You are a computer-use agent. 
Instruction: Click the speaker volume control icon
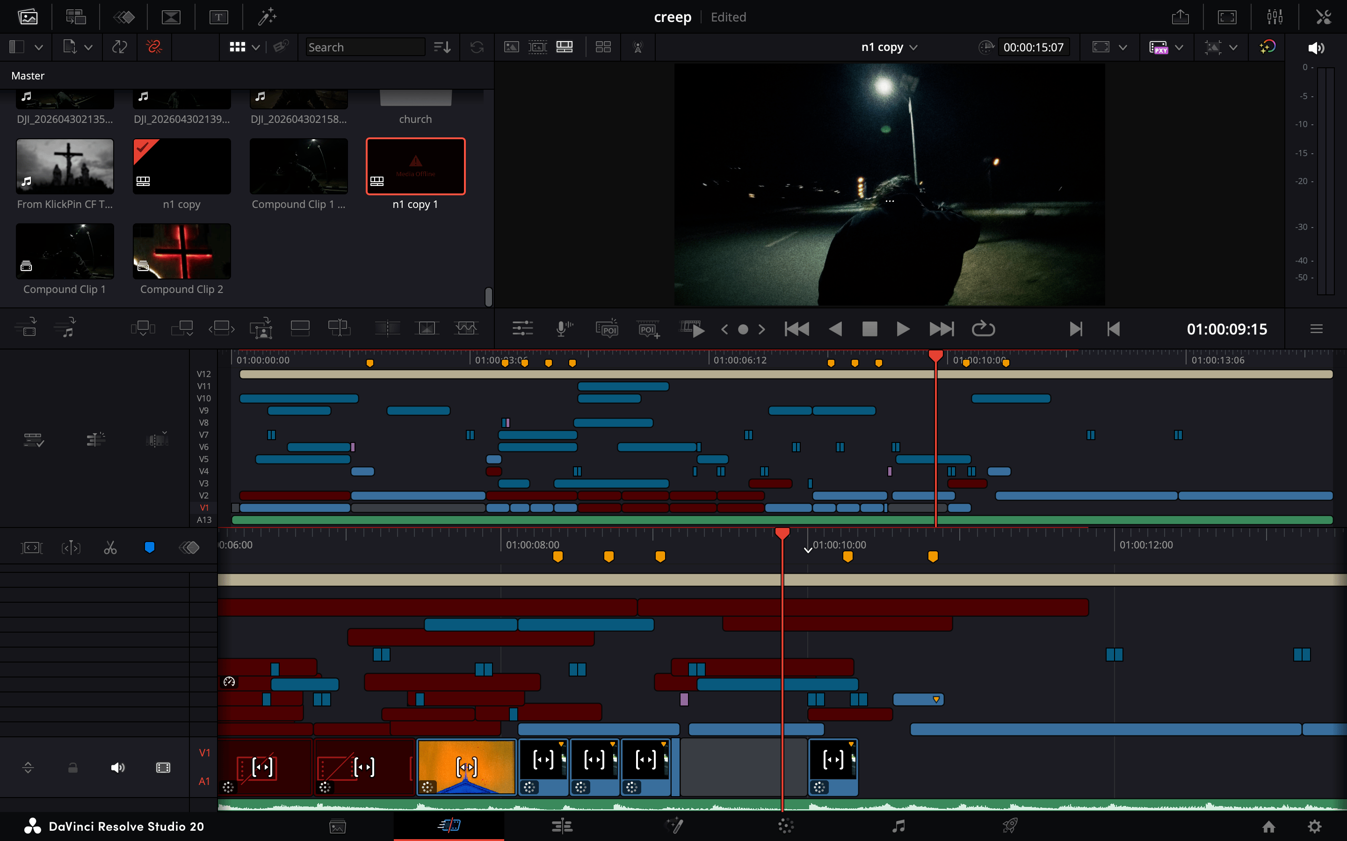[1316, 48]
